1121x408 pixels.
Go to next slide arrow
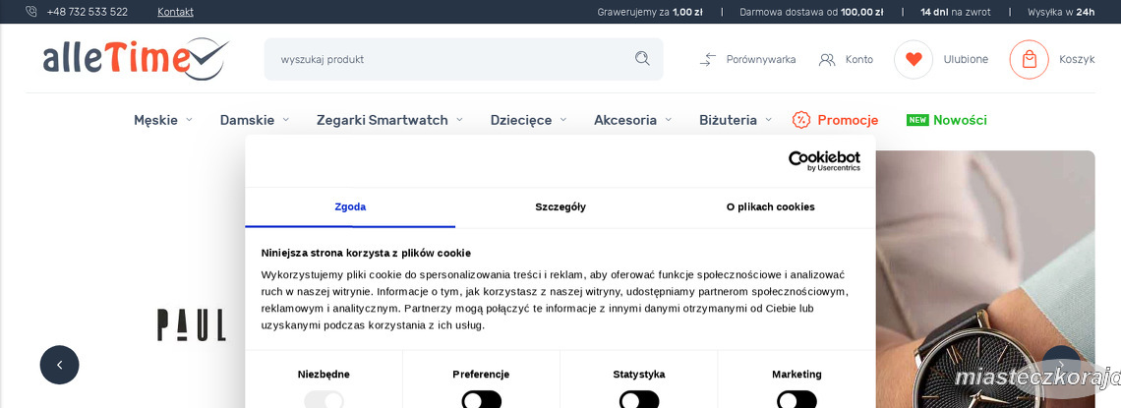[1061, 365]
